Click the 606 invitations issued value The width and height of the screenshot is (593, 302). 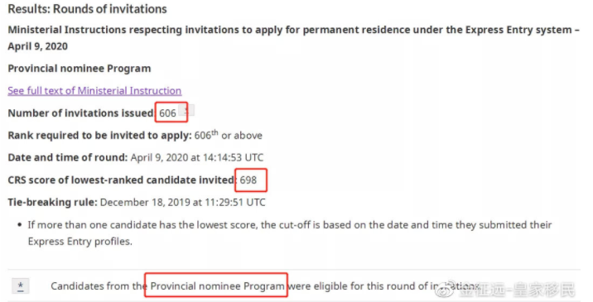[167, 113]
